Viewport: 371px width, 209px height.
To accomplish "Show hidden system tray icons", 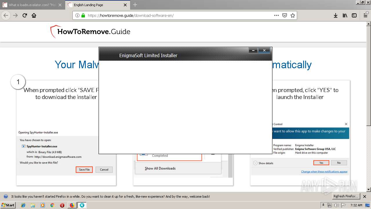I will click(323, 205).
